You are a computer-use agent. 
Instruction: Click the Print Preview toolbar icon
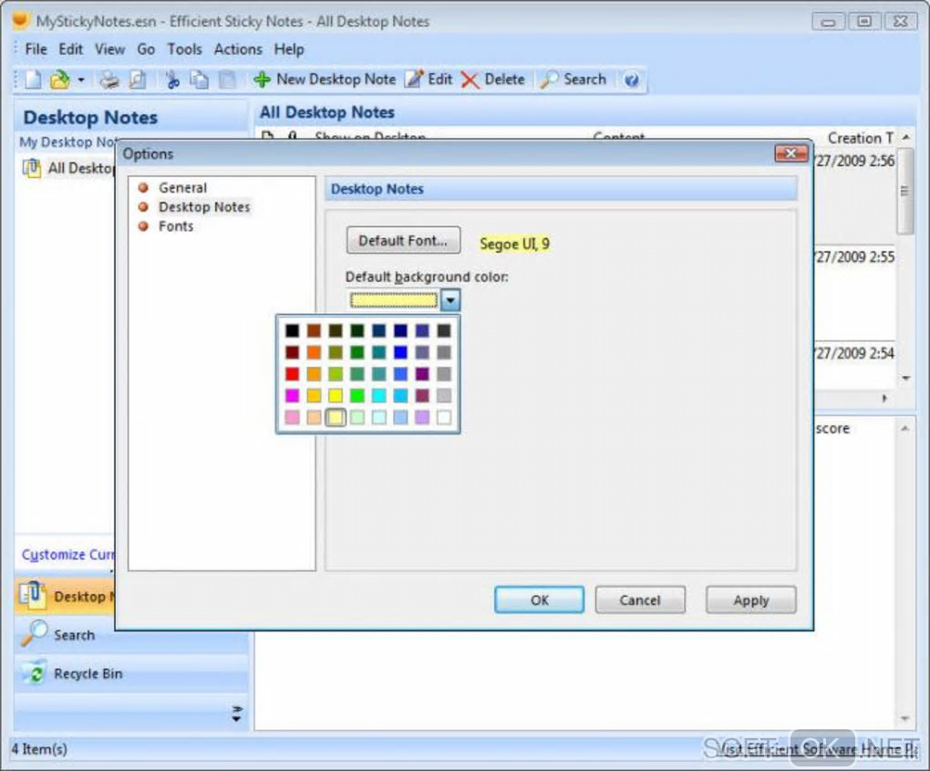tap(138, 79)
